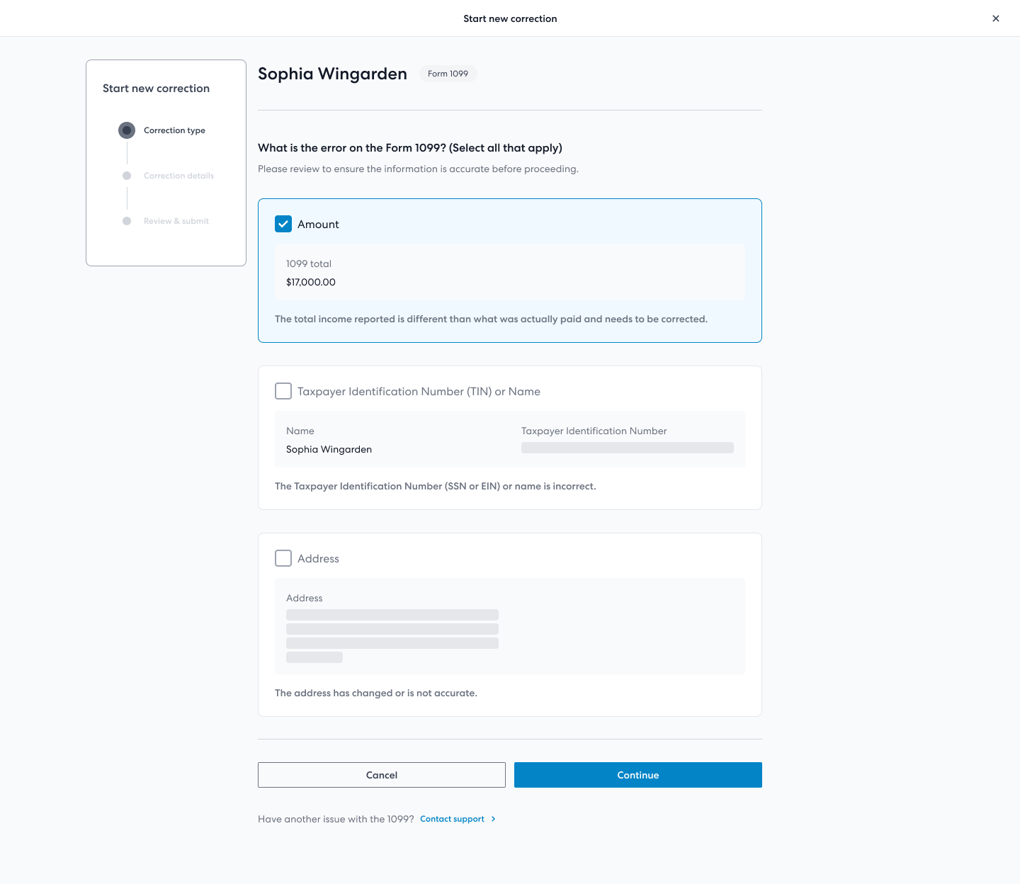1020x884 pixels.
Task: Uncheck the Amount checkbox
Action: (283, 224)
